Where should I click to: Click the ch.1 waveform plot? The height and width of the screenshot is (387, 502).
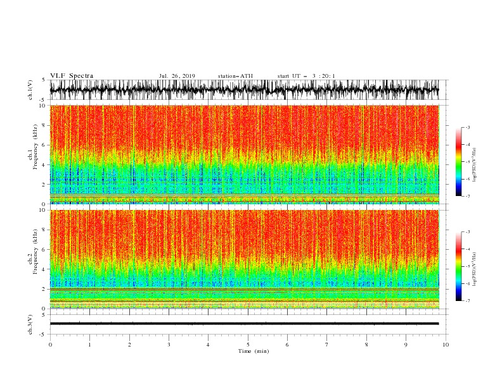tap(245, 90)
